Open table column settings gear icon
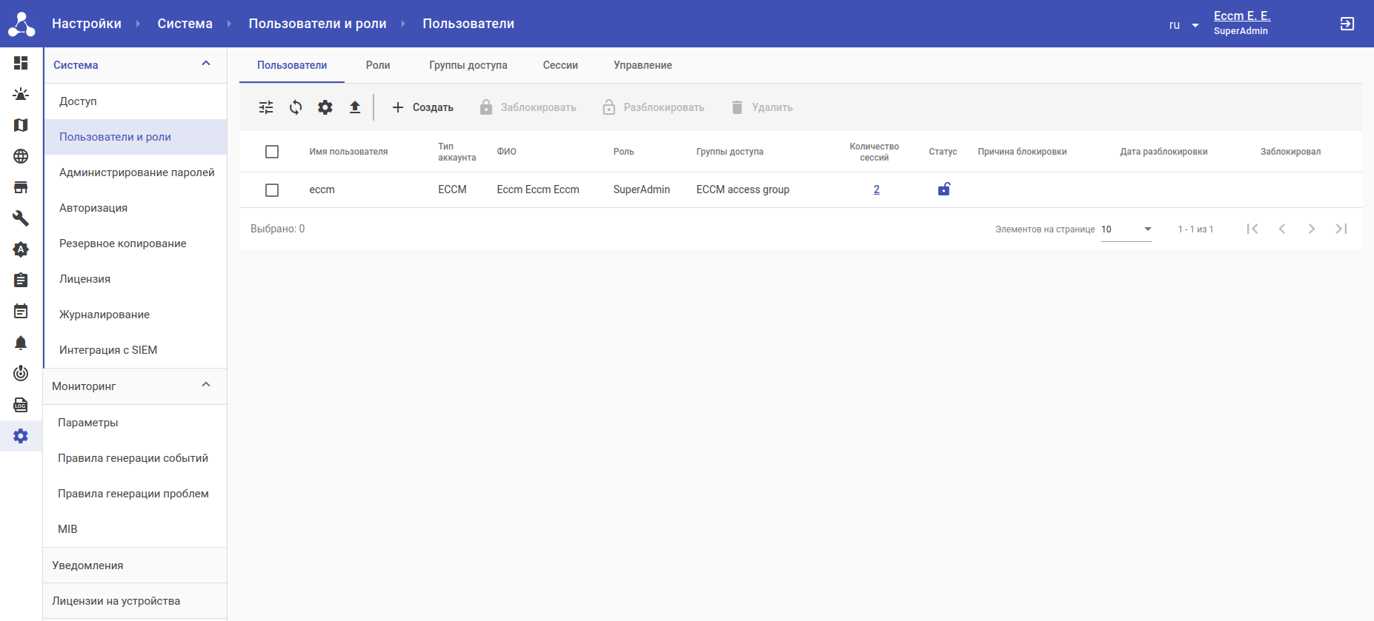This screenshot has height=621, width=1374. pyautogui.click(x=325, y=107)
